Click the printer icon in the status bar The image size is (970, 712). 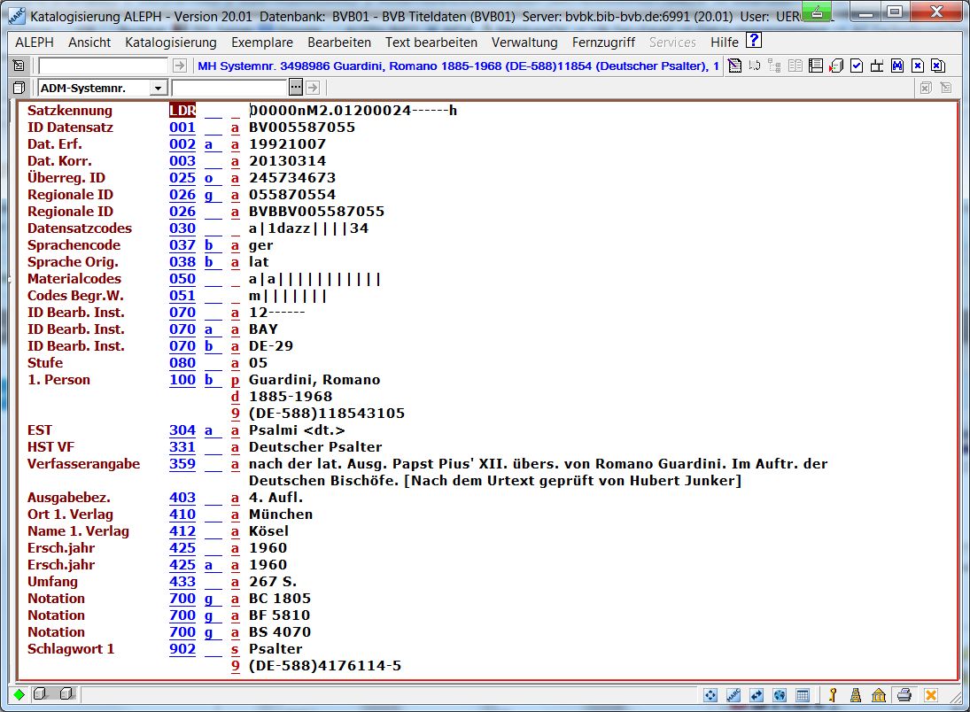coord(904,695)
